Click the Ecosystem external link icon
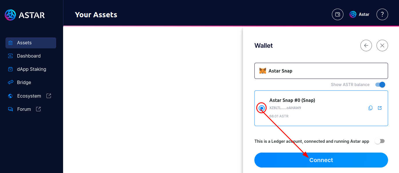The image size is (399, 173). tap(49, 96)
